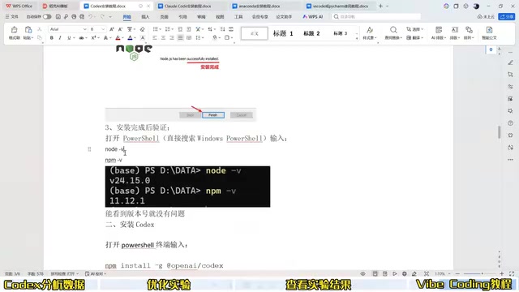The width and height of the screenshot is (519, 292).
Task: Click the bulleted list icon
Action: [x=155, y=29]
